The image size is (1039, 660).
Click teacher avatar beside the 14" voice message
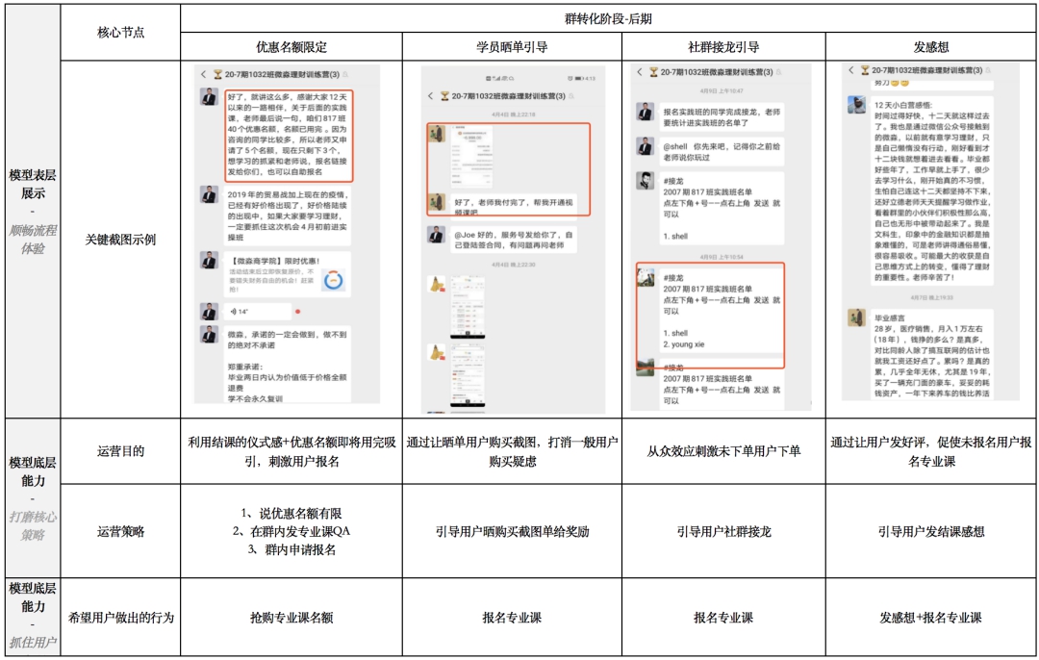point(209,311)
